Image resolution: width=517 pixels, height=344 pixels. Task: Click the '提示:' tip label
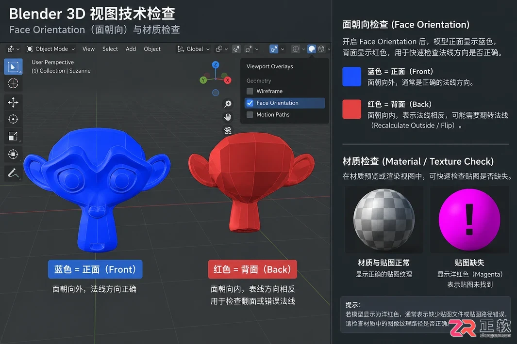353,305
